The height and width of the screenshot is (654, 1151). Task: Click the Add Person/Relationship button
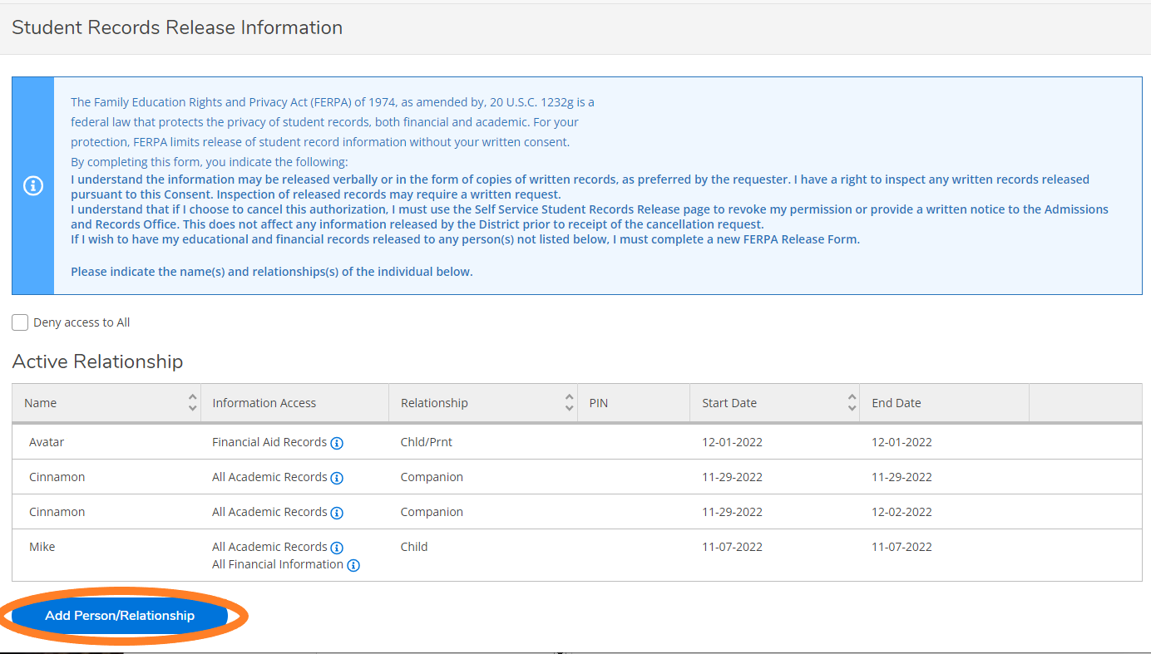pos(120,616)
